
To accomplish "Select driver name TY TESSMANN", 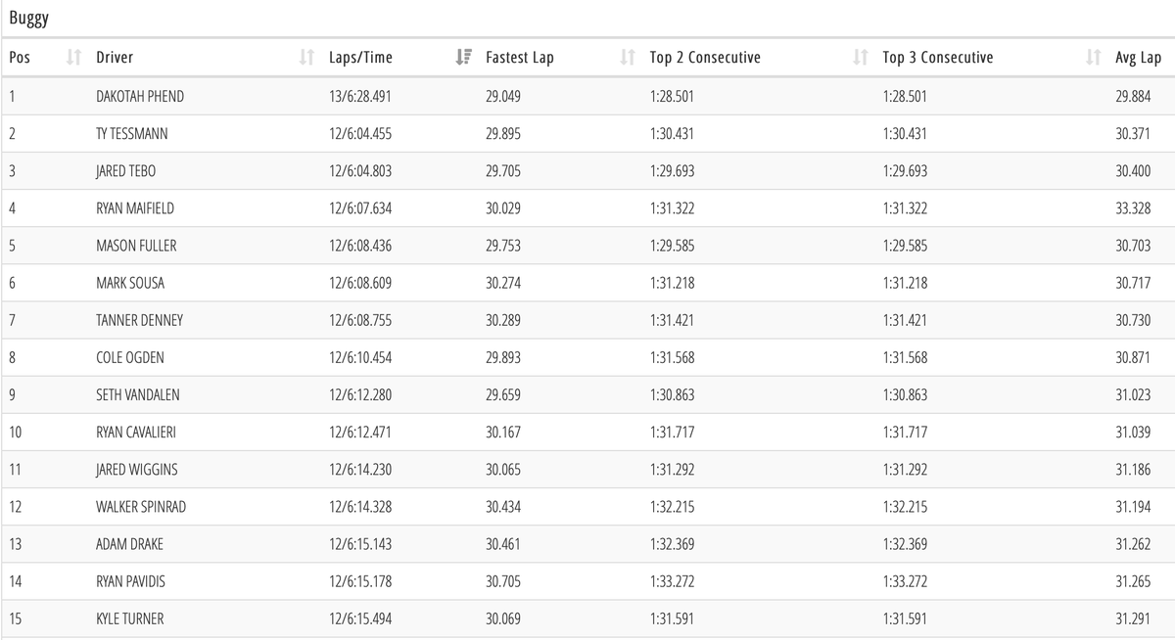I will pos(132,134).
